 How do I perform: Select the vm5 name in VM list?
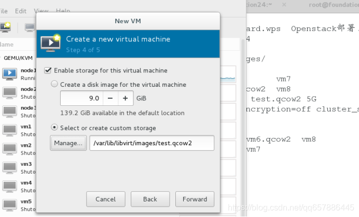[x=26, y=202]
